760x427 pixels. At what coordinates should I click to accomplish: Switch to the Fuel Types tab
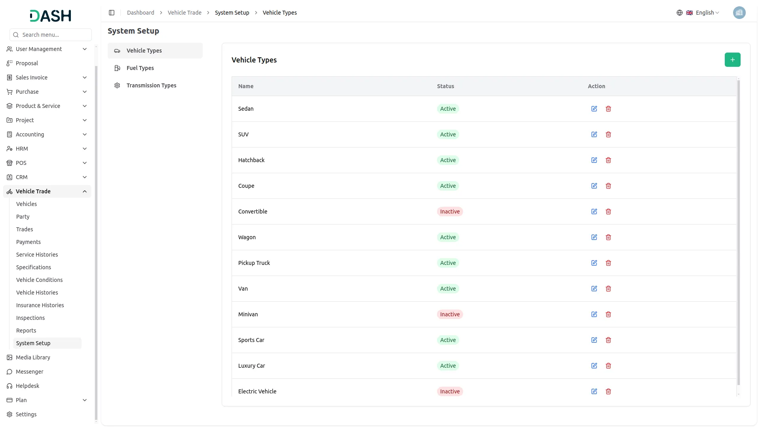[x=140, y=68]
